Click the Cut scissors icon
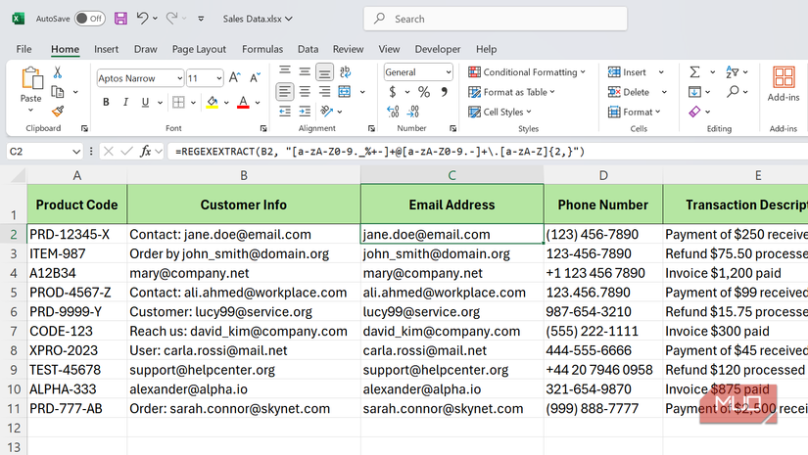The height and width of the screenshot is (455, 808). coord(58,72)
